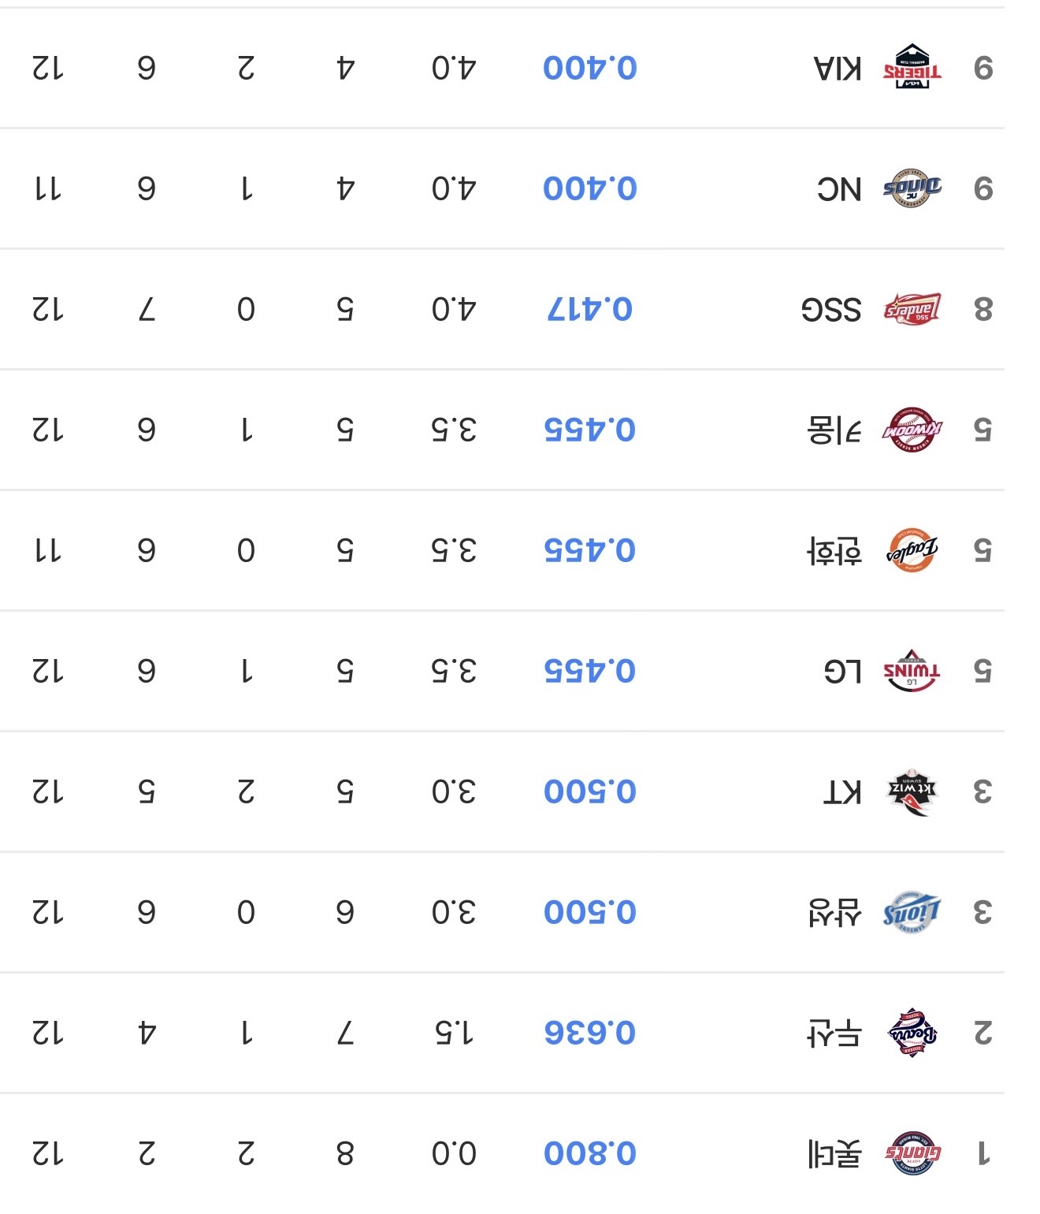Viewport: 1040px width, 1214px height.
Task: Click the Doosan Bears team logo
Action: click(912, 1032)
